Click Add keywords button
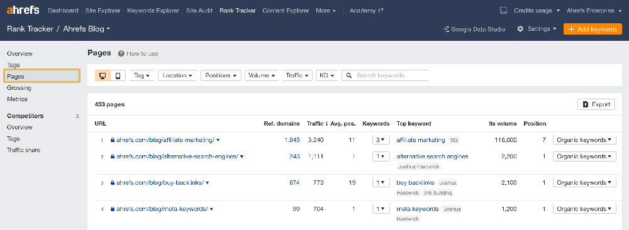This screenshot has width=629, height=230. [593, 30]
